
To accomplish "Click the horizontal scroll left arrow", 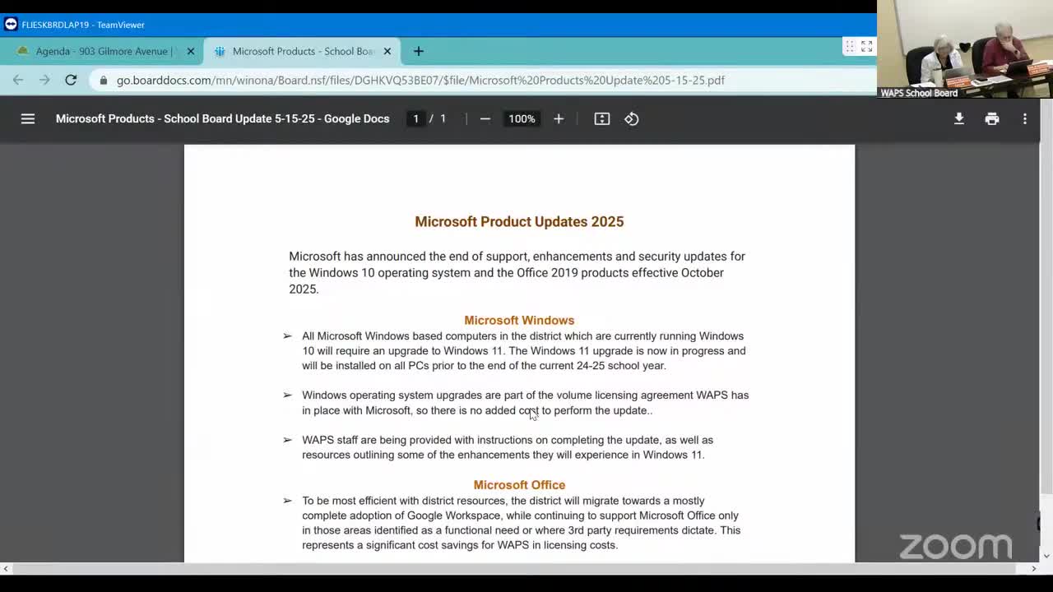I will point(6,568).
